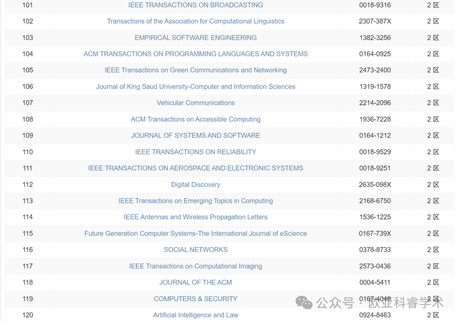Select ISSN 0924-8463 cell
Viewport: 458px width, 321px height.
click(x=375, y=315)
